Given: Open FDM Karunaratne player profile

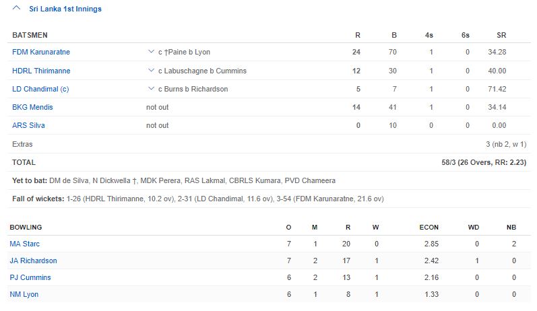Looking at the screenshot, I should click(41, 53).
